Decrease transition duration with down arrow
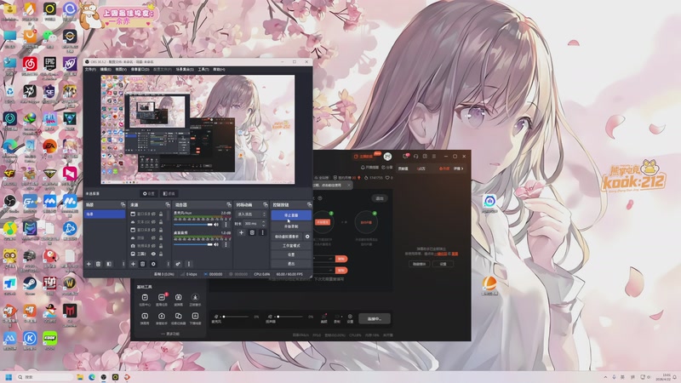Viewport: 681px width, 383px height. point(264,226)
